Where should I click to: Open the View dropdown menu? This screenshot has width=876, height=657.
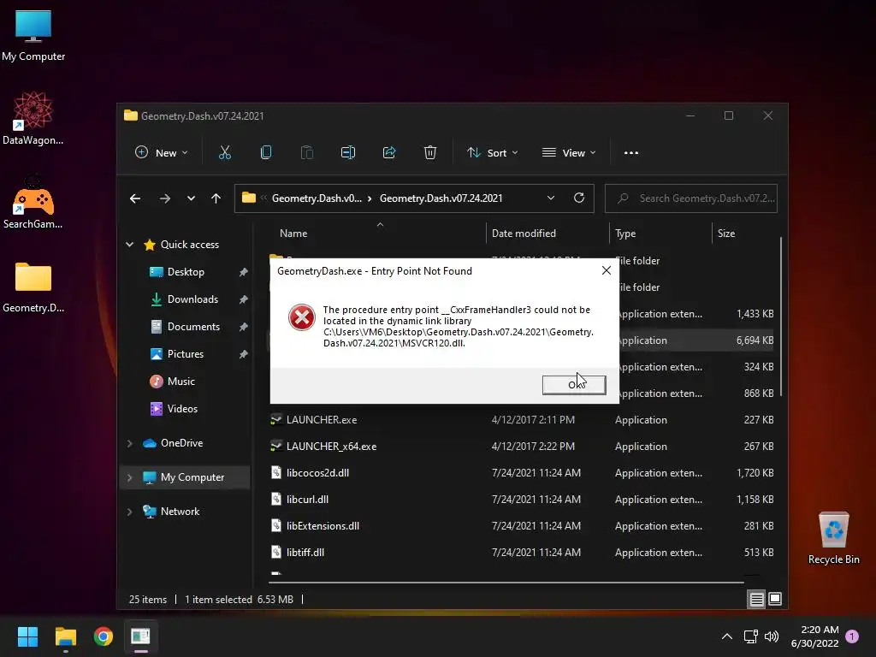(569, 152)
